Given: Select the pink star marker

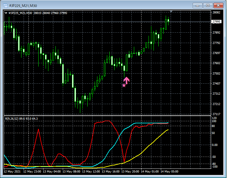Looking at the screenshot, I should click(x=124, y=85).
